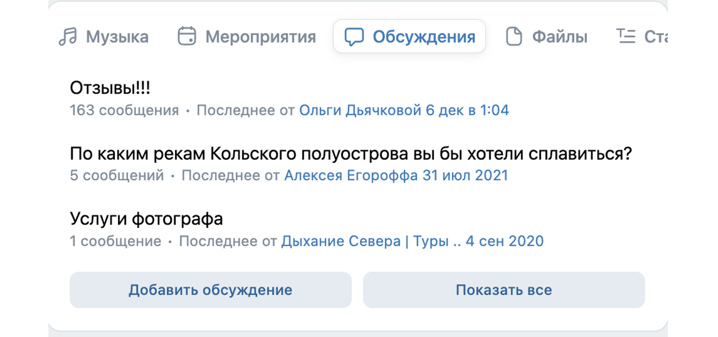718x337 pixels.
Task: Click the document icon beside Файлы
Action: pyautogui.click(x=514, y=37)
